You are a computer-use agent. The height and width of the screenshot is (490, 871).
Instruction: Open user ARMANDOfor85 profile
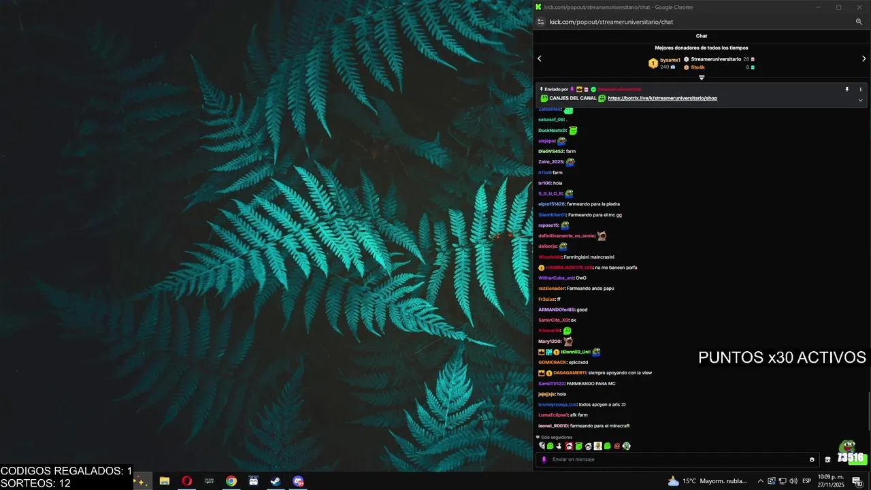pyautogui.click(x=556, y=310)
